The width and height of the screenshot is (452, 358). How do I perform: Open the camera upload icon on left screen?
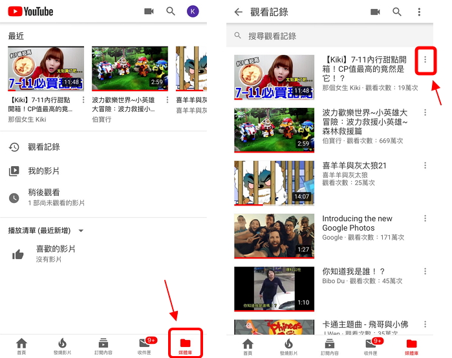tap(149, 11)
